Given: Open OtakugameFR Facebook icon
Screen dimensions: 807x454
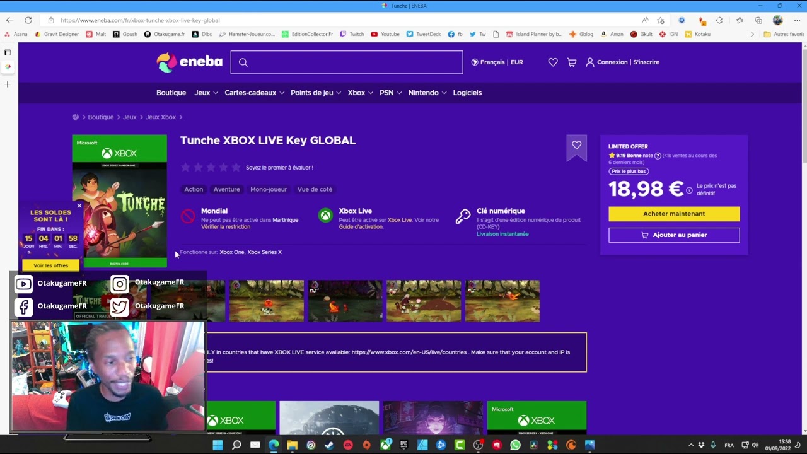Looking at the screenshot, I should coord(23,307).
